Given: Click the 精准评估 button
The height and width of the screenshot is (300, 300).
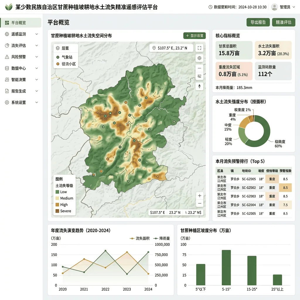Looking at the screenshot, I should [x=284, y=22].
